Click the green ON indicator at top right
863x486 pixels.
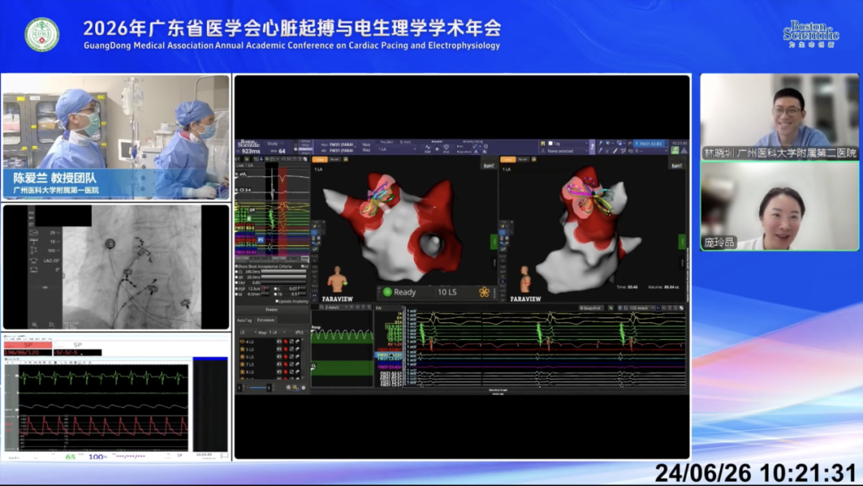674,150
